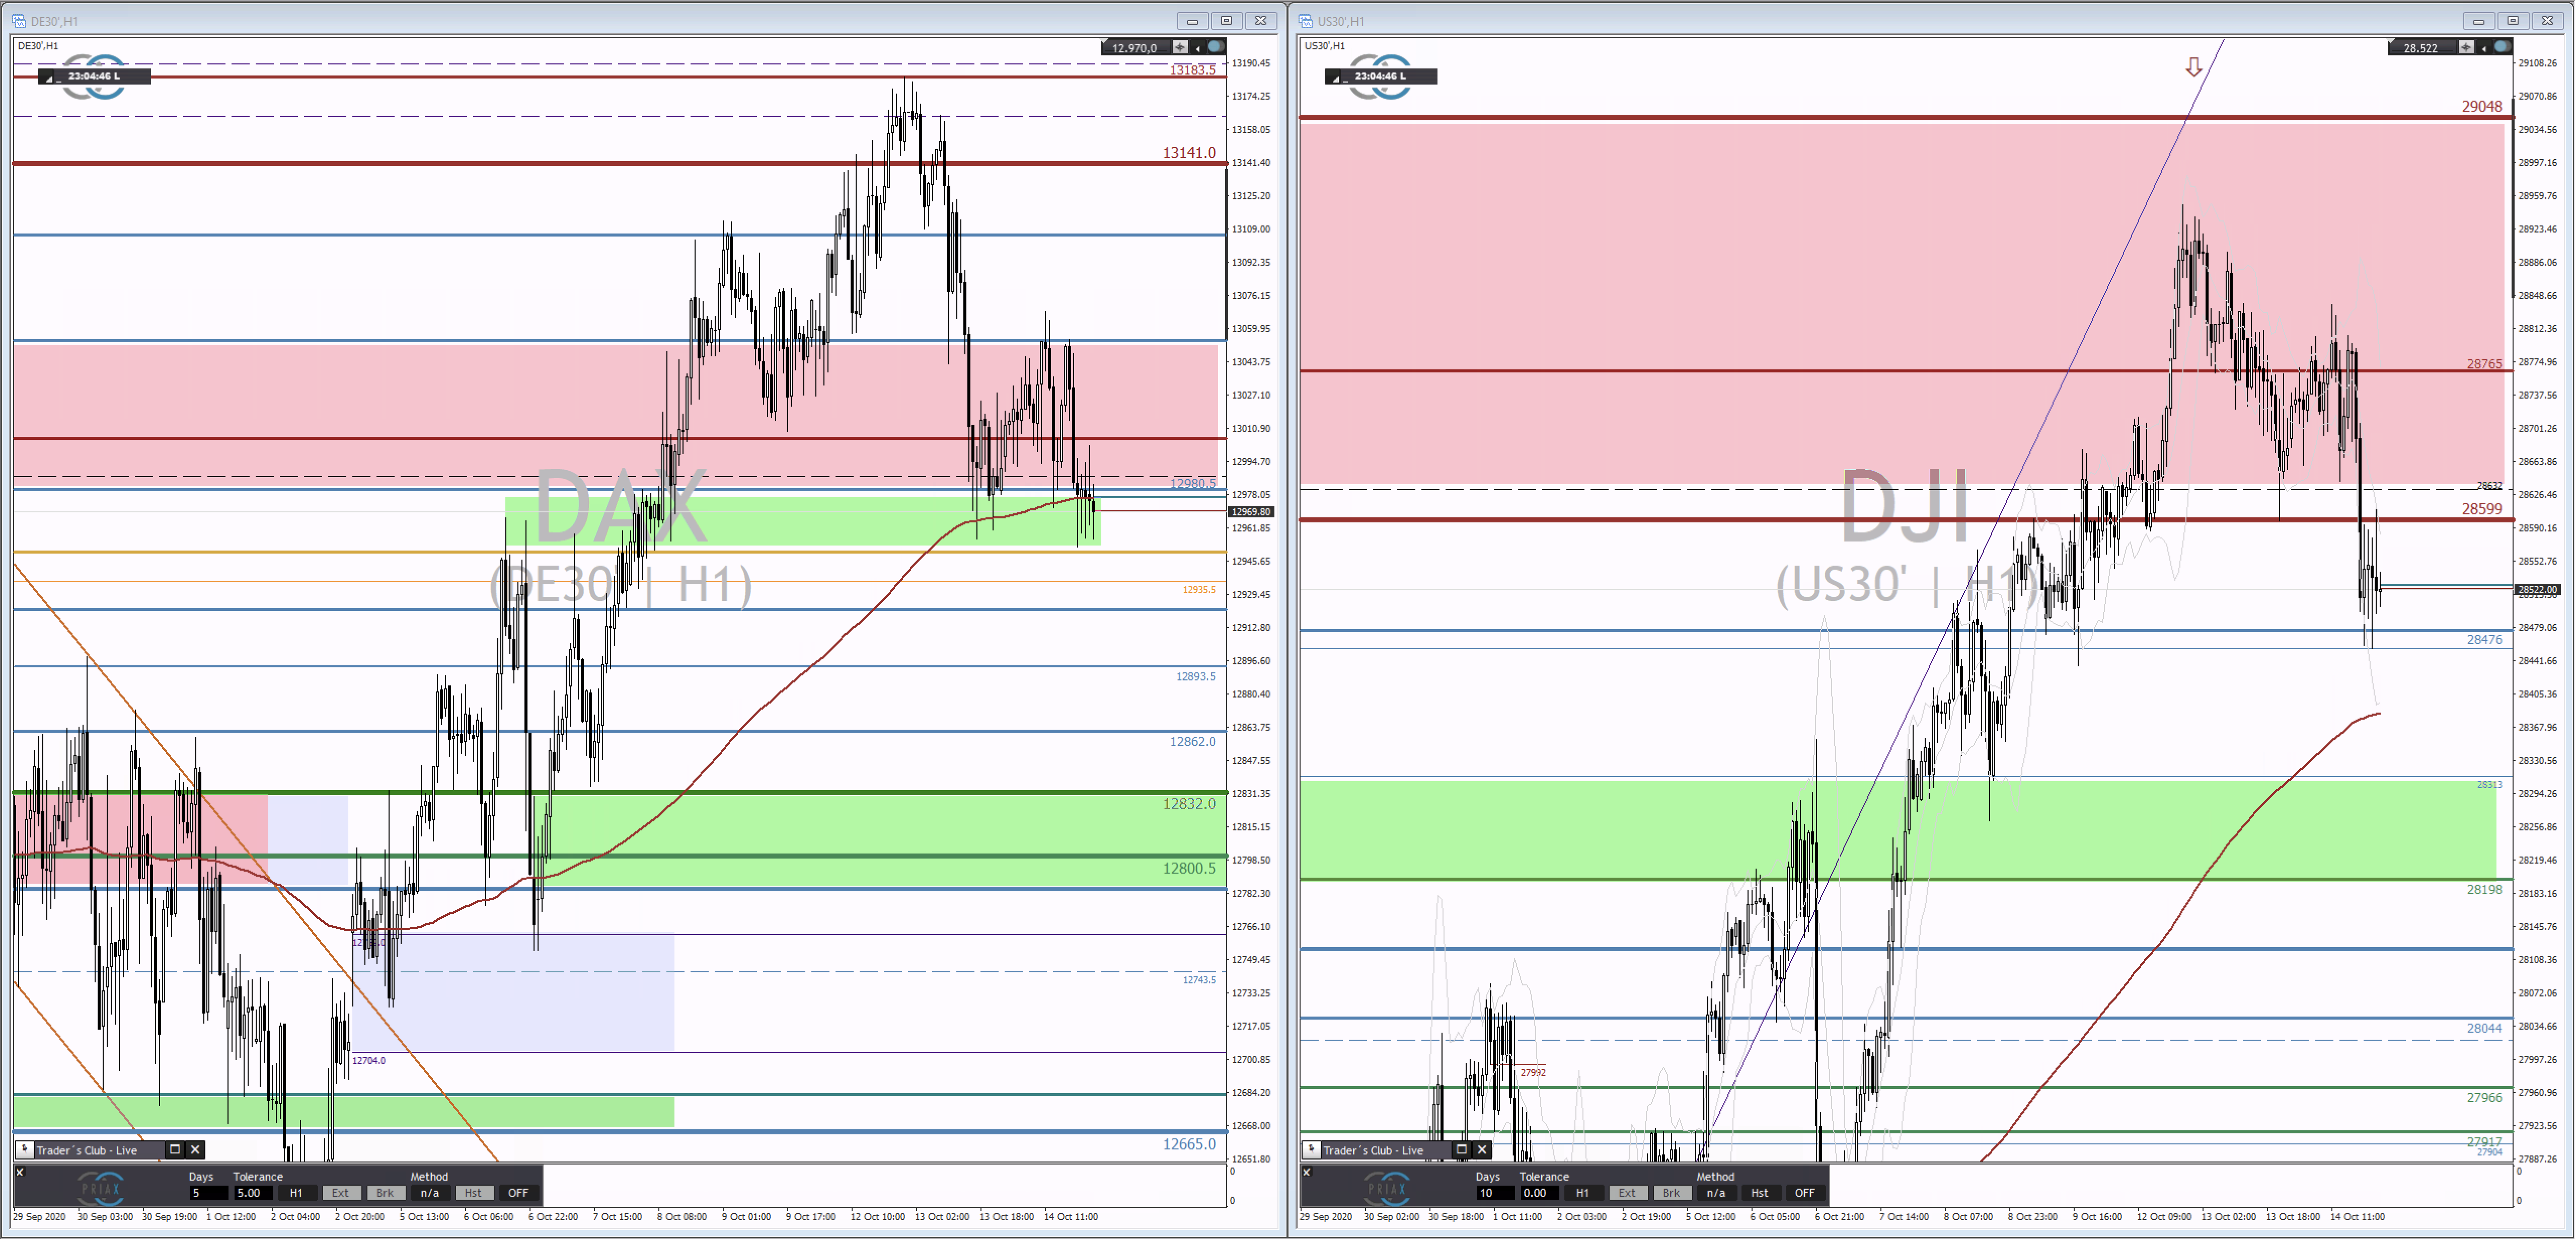Click the 23:04:46 L clock in DE30 chart
This screenshot has height=1239, width=2576.
94,76
